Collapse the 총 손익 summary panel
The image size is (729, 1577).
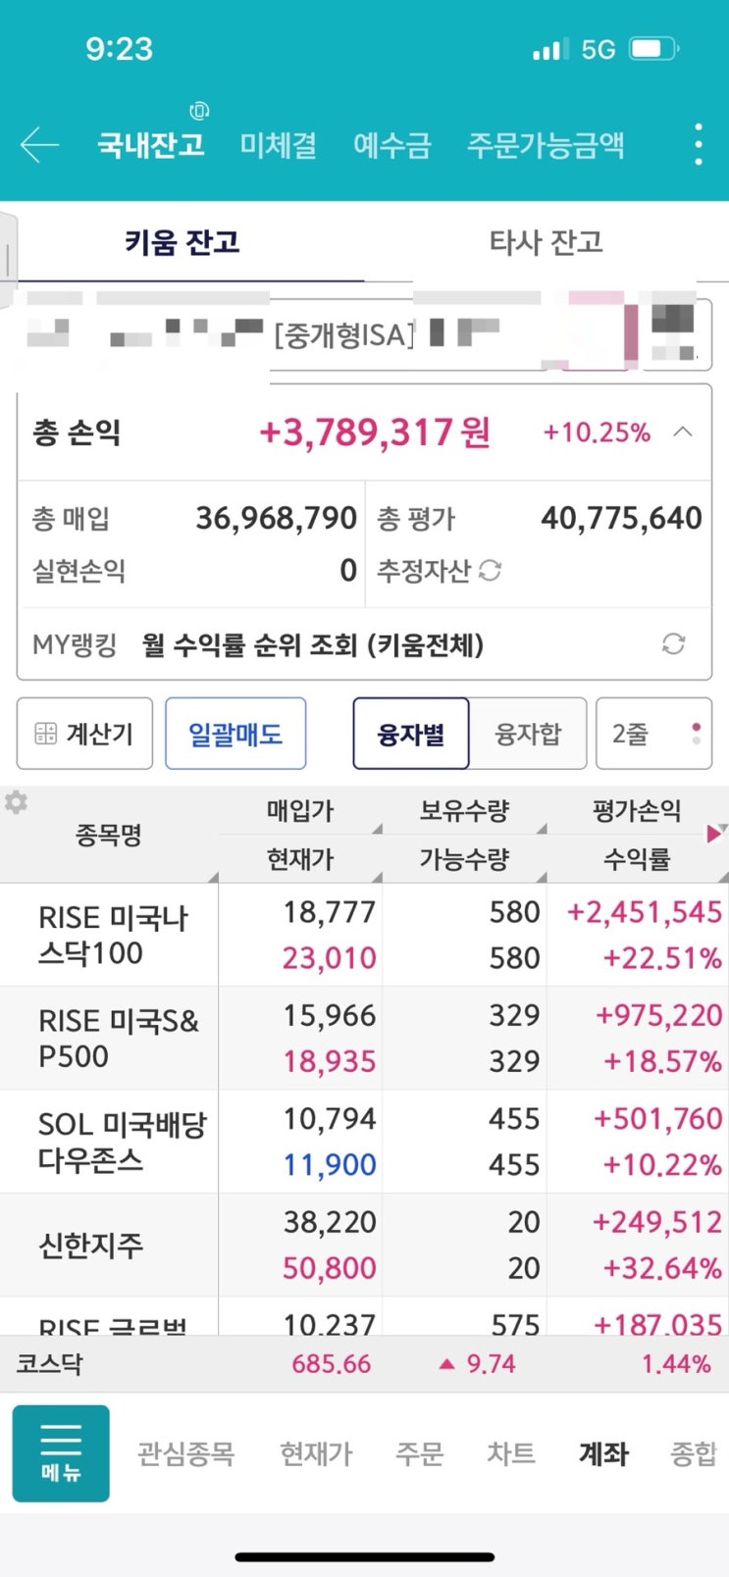coord(683,432)
